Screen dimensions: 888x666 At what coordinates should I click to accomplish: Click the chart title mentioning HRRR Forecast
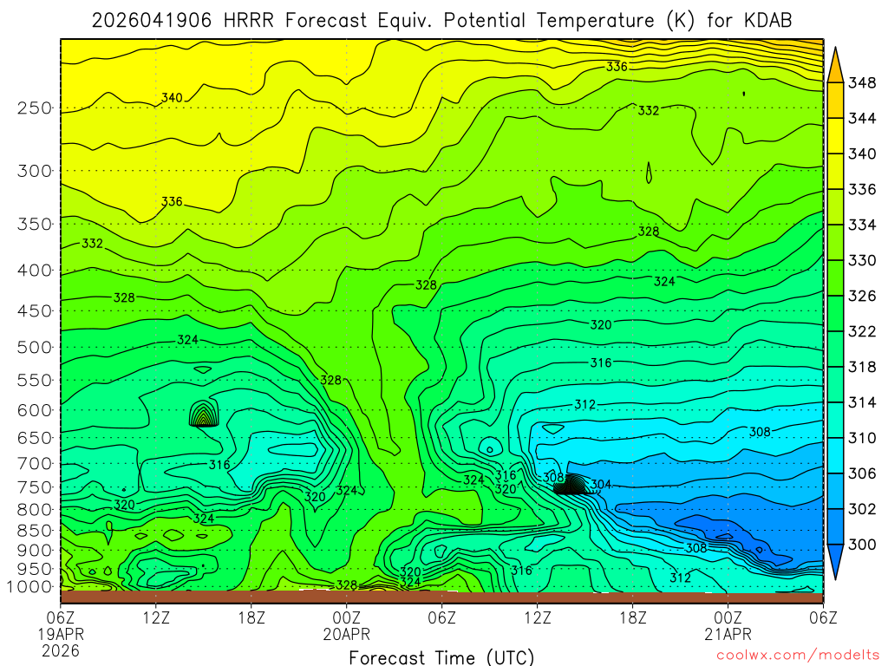(x=441, y=21)
